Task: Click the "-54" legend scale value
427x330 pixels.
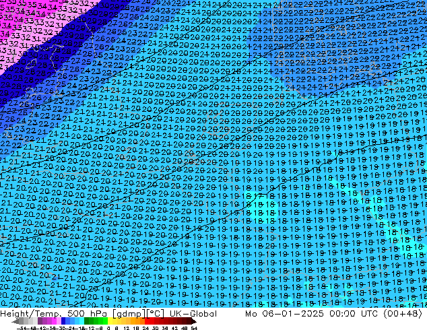Action: (22, 328)
